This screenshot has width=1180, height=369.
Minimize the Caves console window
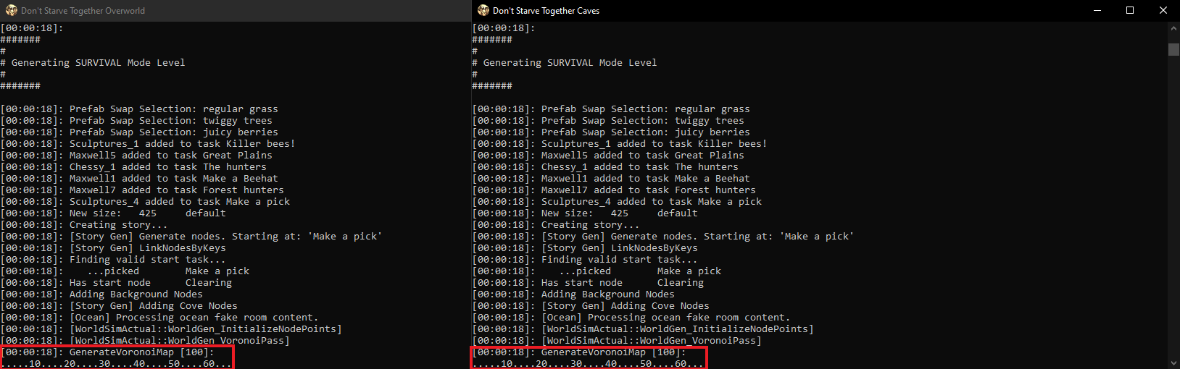click(x=1097, y=10)
